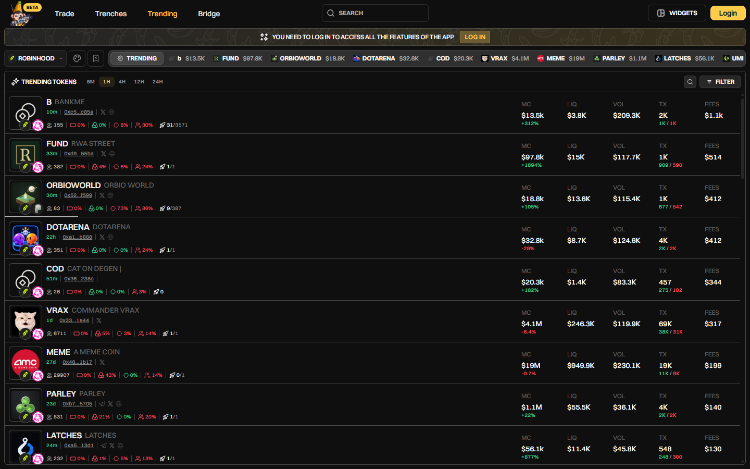The width and height of the screenshot is (750, 469).
Task: Copy FUND contract address 0xd9...55ba
Action: [79, 154]
